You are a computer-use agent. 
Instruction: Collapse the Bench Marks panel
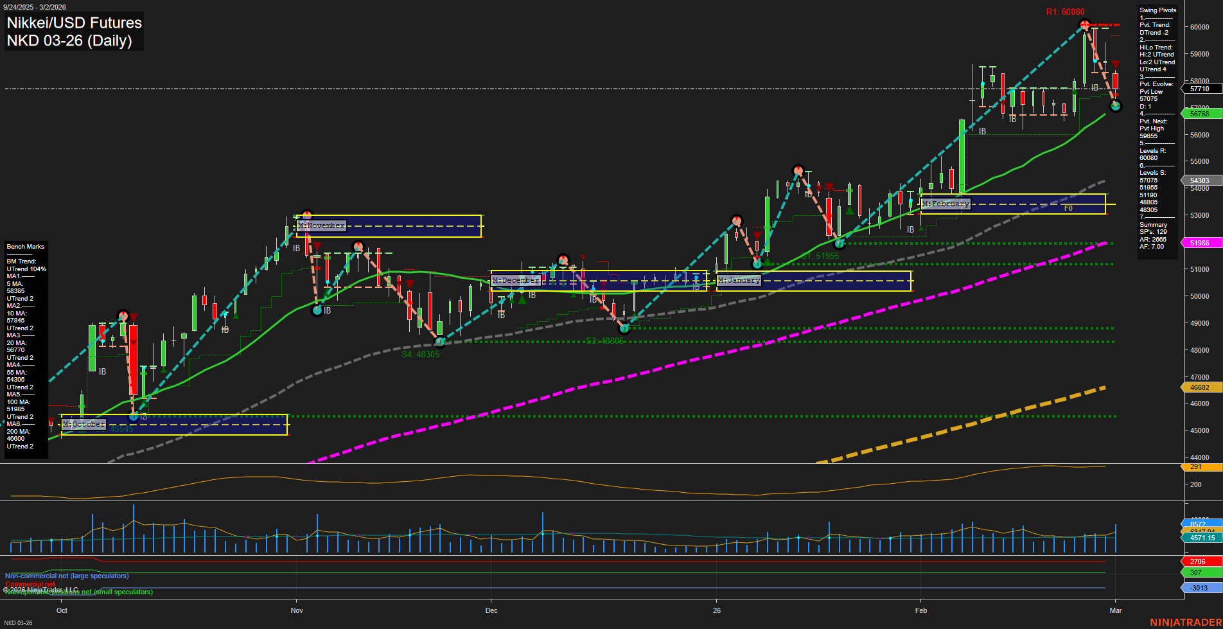coord(25,246)
